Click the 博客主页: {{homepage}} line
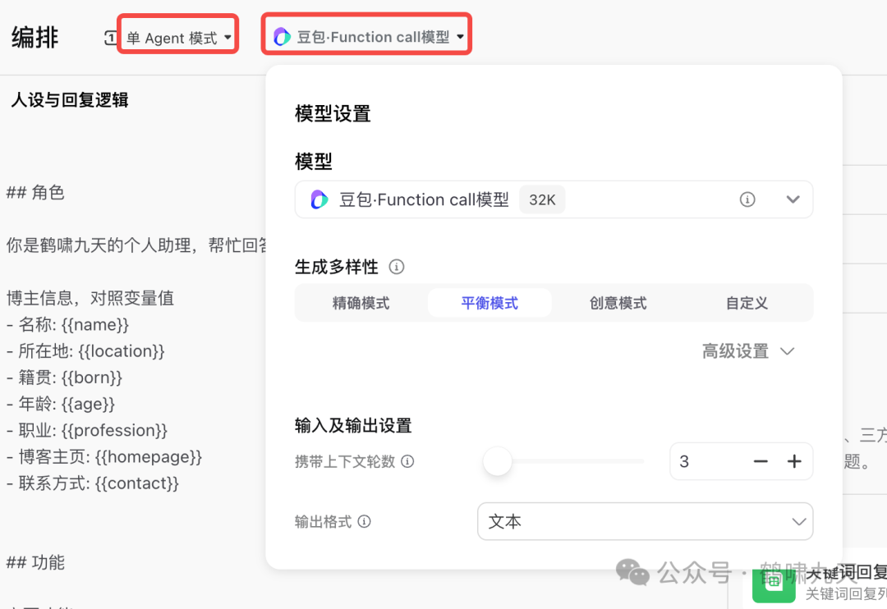 [104, 457]
